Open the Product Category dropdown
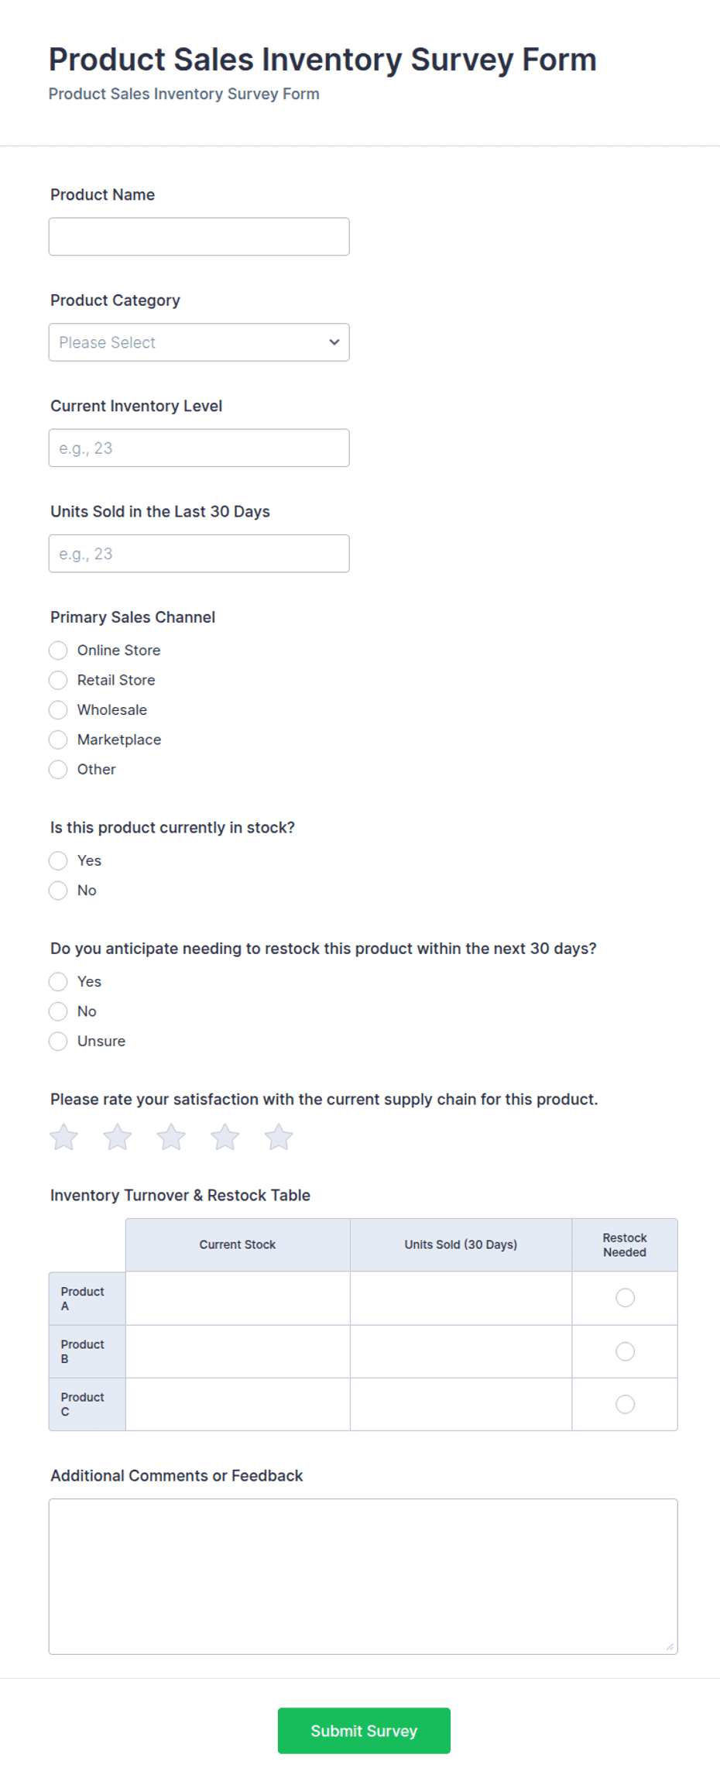The width and height of the screenshot is (720, 1792). pos(199,342)
